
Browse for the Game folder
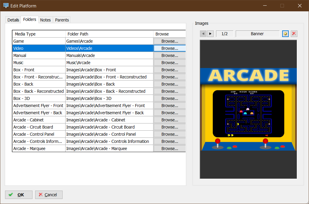pos(170,41)
